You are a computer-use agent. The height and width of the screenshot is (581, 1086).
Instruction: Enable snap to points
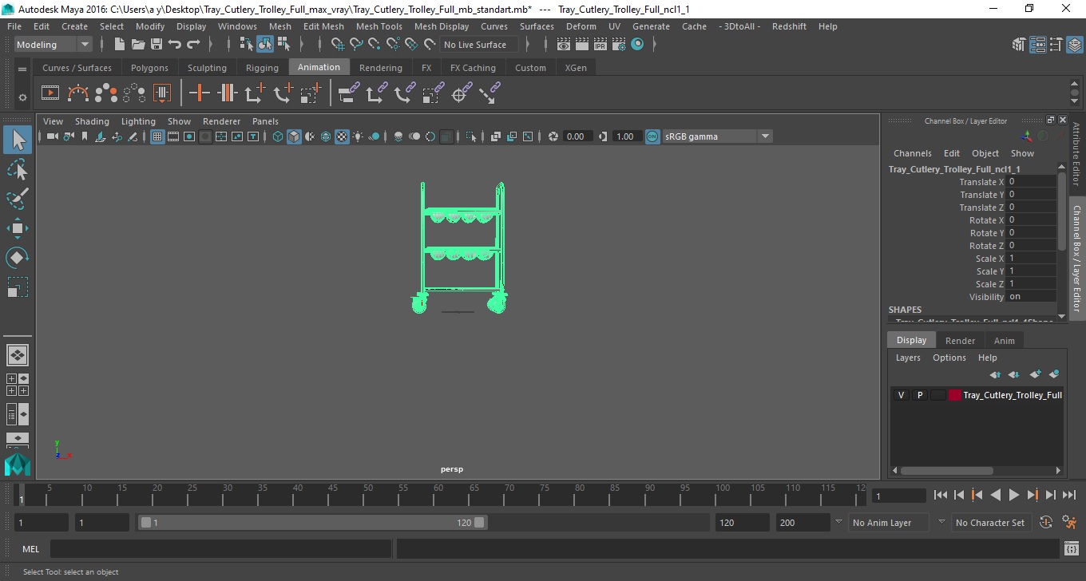point(375,45)
